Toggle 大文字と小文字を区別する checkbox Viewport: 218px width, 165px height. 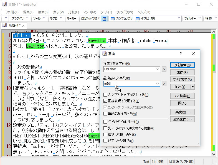pyautogui.click(x=105, y=95)
